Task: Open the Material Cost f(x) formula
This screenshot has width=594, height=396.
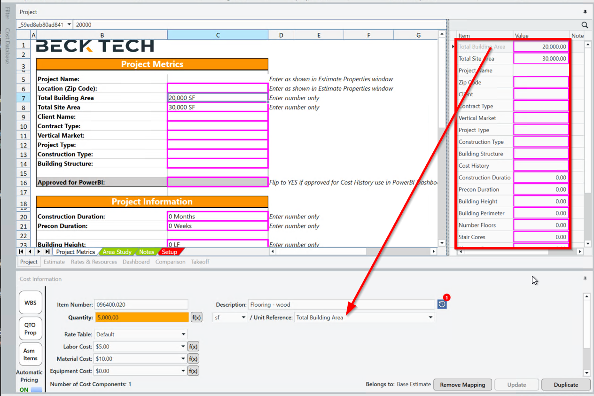Action: (x=193, y=359)
